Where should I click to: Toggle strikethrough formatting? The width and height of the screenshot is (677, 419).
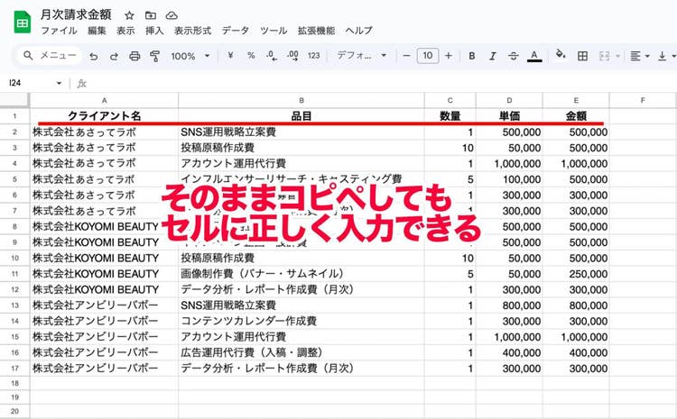click(x=514, y=56)
